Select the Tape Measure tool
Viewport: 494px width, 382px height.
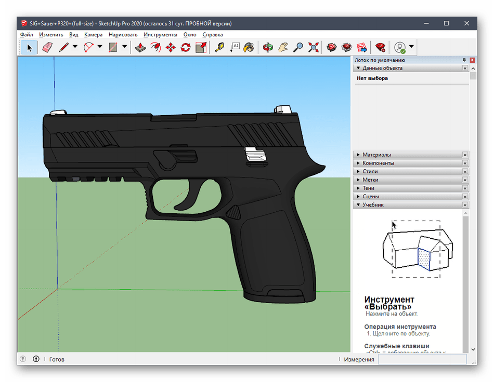pos(219,47)
